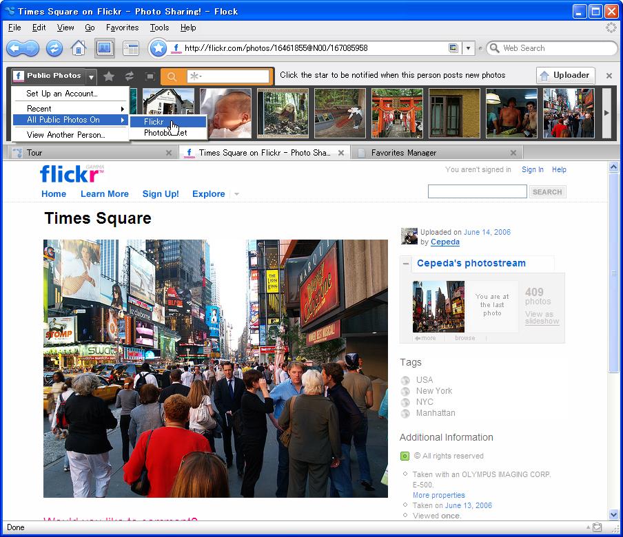The height and width of the screenshot is (537, 623).
Task: Click the Back navigation arrow button
Action: (15, 48)
